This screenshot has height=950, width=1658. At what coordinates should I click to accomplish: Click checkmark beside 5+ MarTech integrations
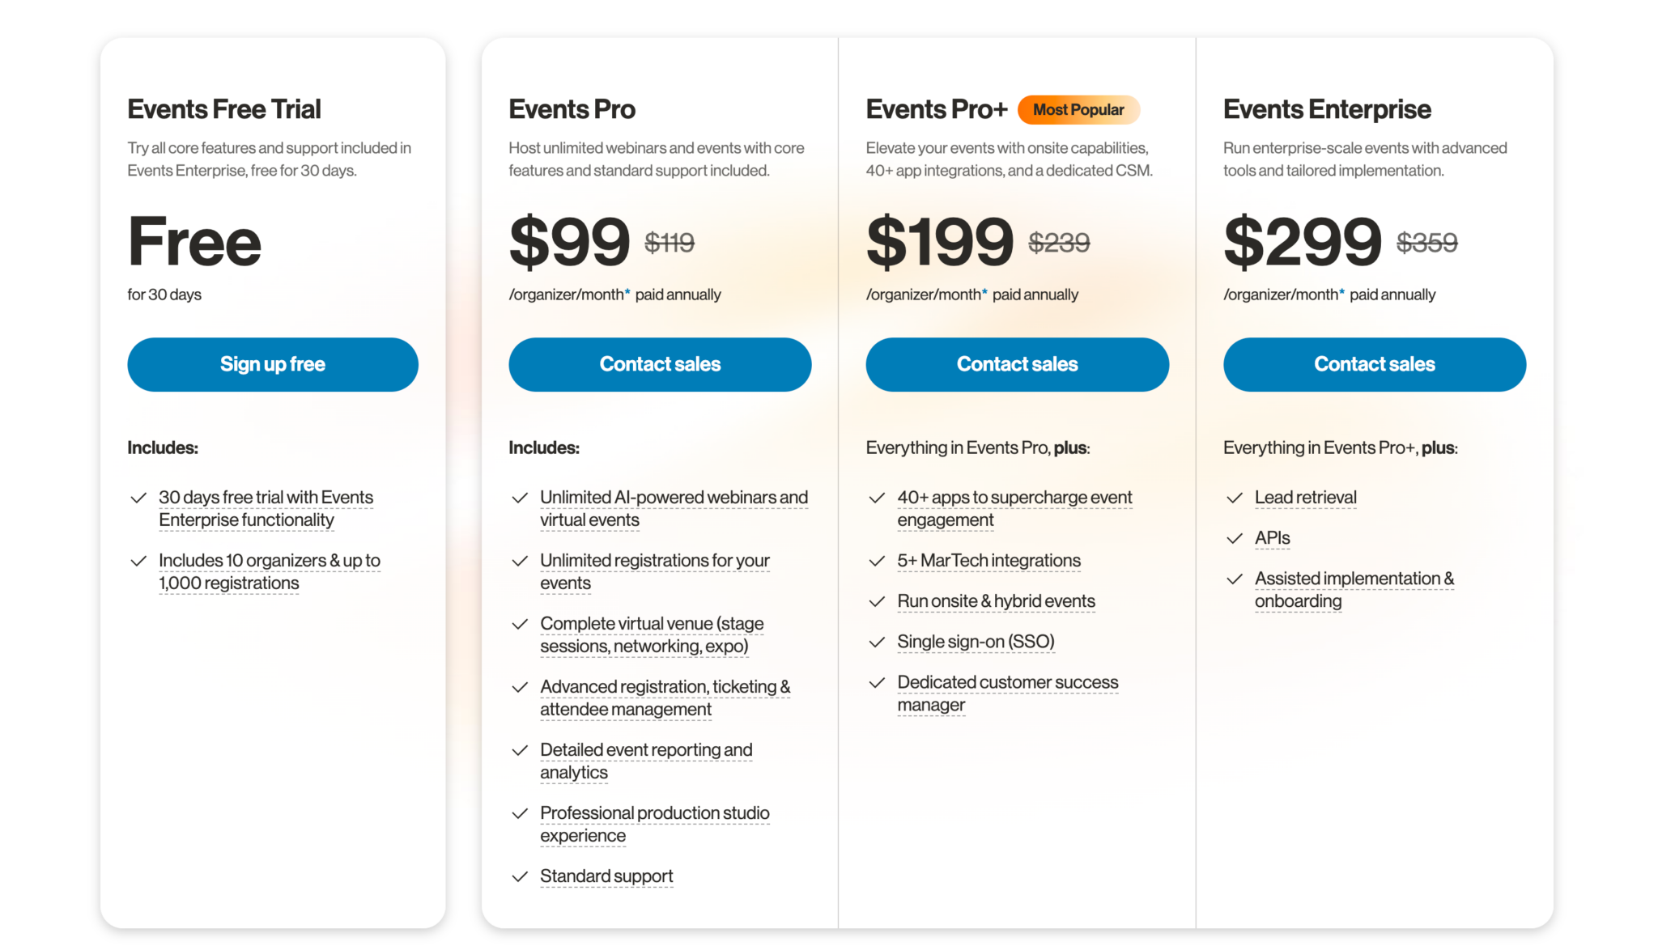876,562
